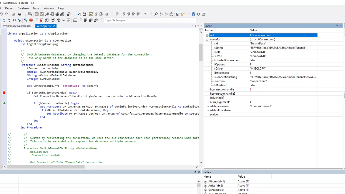345x194 pixels.
Task: Expand the self node in Locals
Action: click(207, 35)
